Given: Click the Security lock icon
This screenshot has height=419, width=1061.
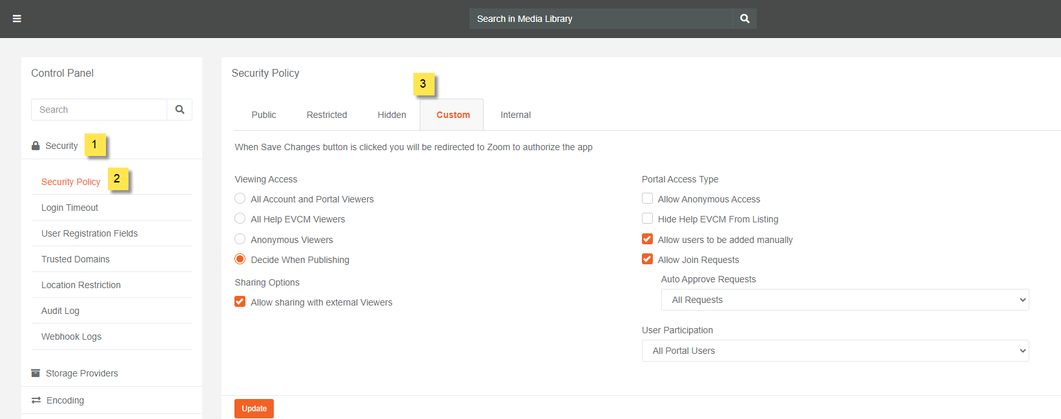Looking at the screenshot, I should (36, 146).
